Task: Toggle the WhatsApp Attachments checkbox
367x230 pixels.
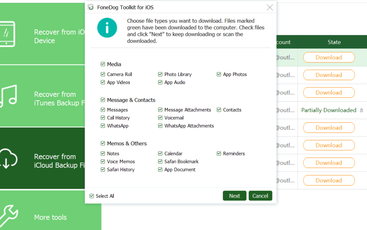Action: [160, 126]
